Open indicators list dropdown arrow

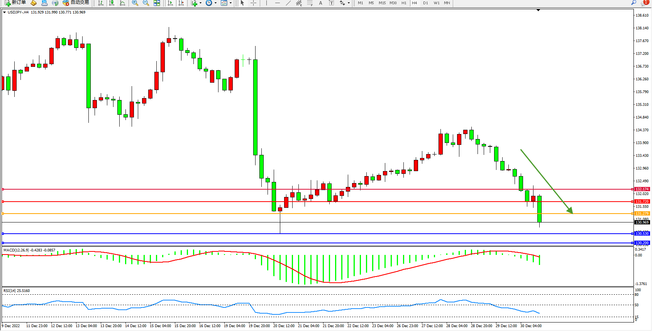(200, 3)
